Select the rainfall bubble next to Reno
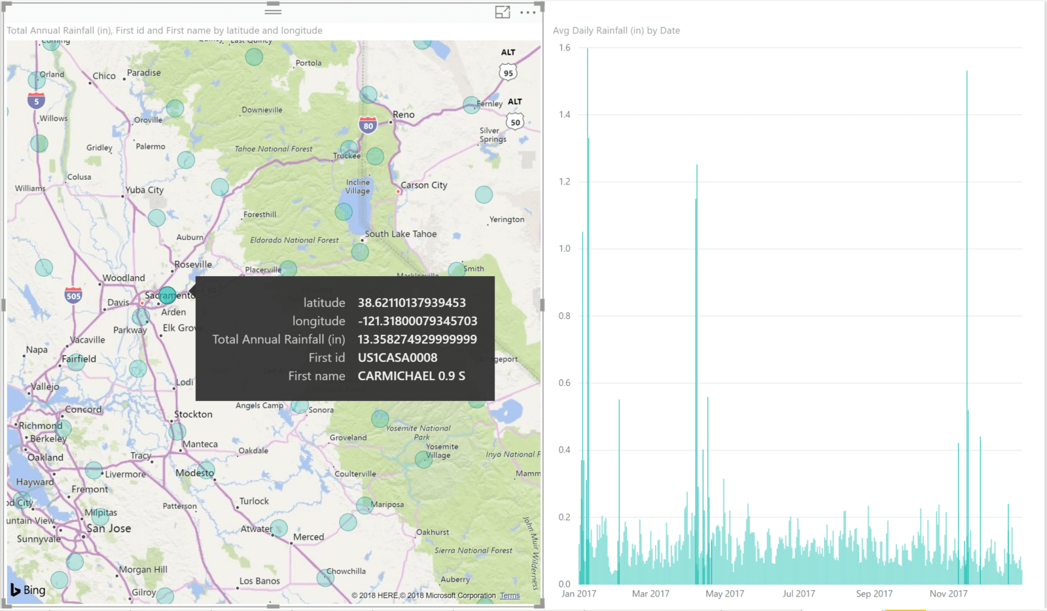The width and height of the screenshot is (1047, 611). point(368,94)
